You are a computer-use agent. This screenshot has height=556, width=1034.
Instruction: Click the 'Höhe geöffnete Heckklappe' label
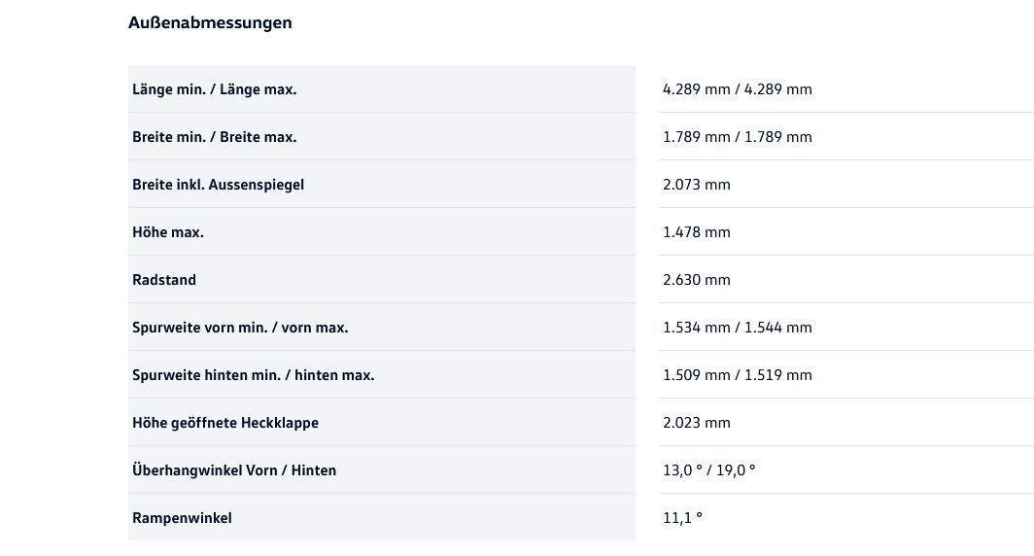(225, 423)
